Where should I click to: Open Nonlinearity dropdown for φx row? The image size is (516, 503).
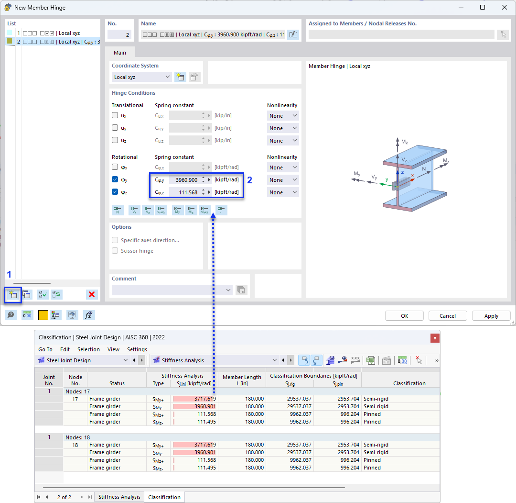283,168
